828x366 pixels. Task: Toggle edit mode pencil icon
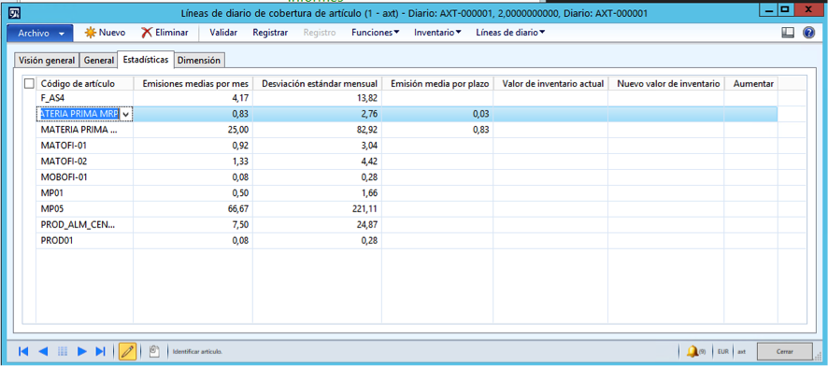[127, 351]
